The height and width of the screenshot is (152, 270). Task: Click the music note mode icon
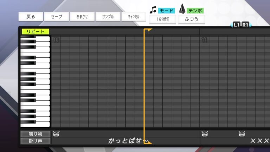click(x=153, y=10)
